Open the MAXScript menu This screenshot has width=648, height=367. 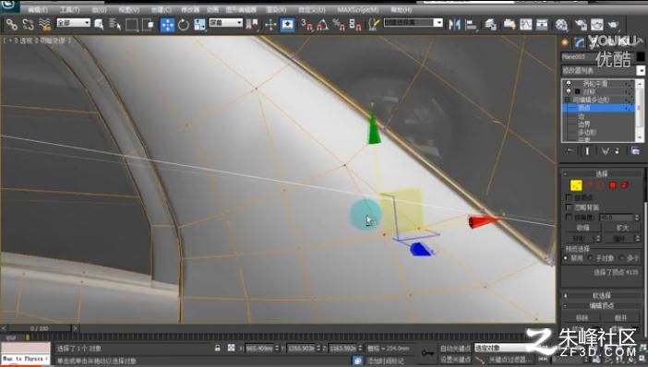click(357, 9)
